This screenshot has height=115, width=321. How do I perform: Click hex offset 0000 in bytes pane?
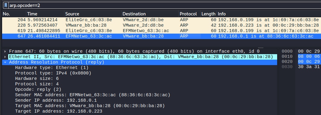pyautogui.click(x=287, y=51)
